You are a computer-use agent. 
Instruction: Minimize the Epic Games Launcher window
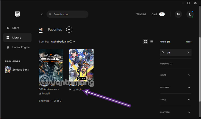[x=183, y=3]
